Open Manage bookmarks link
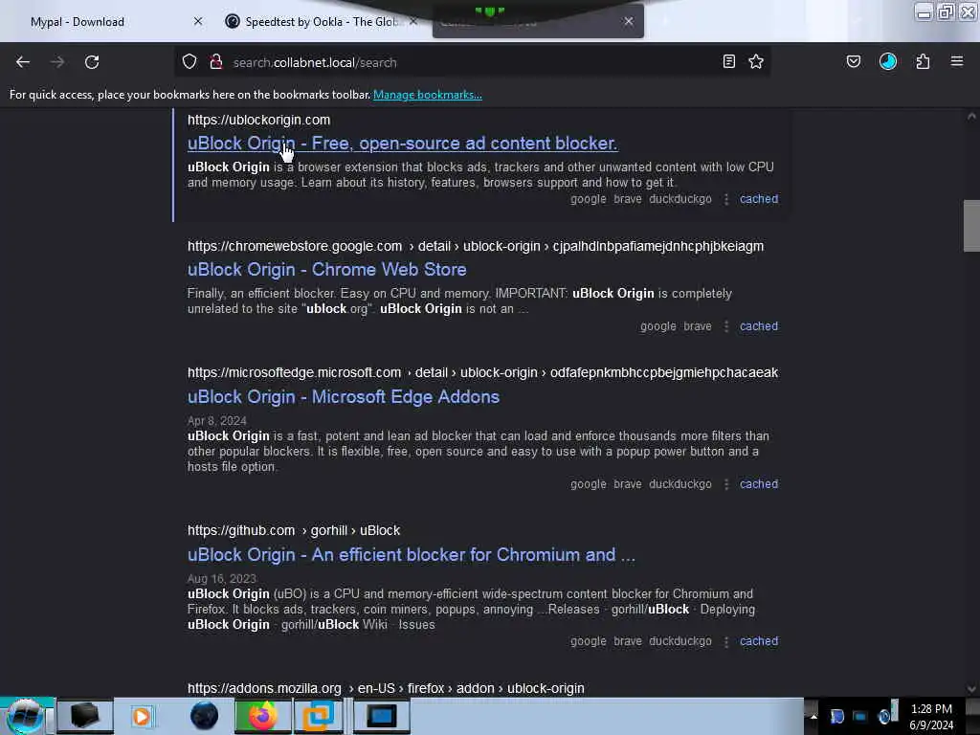The height and width of the screenshot is (735, 980). coord(428,95)
